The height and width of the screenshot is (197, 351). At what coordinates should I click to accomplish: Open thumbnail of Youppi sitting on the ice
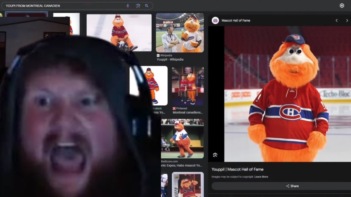click(x=119, y=33)
